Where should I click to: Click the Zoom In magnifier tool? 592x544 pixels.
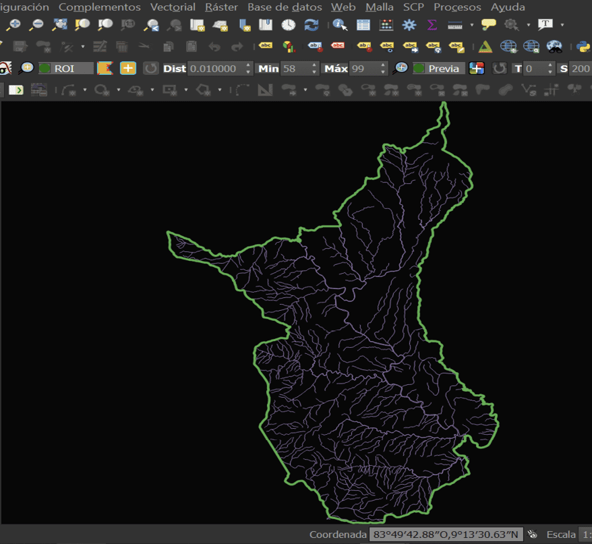pos(13,25)
